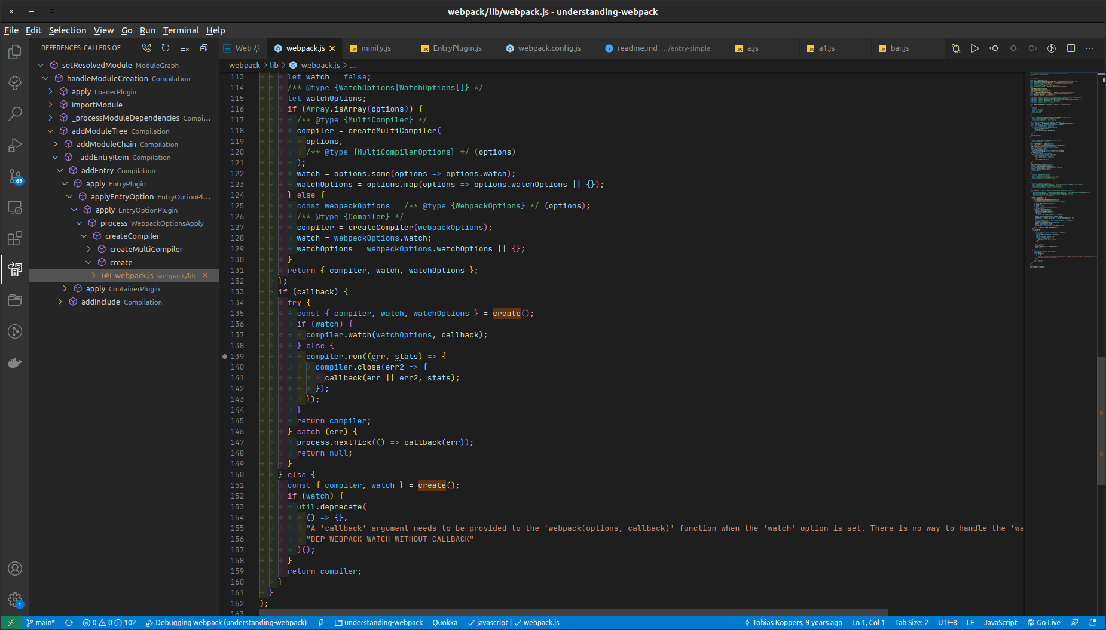Image resolution: width=1106 pixels, height=630 pixels.
Task: Open the Explorer sidebar icon
Action: (14, 52)
